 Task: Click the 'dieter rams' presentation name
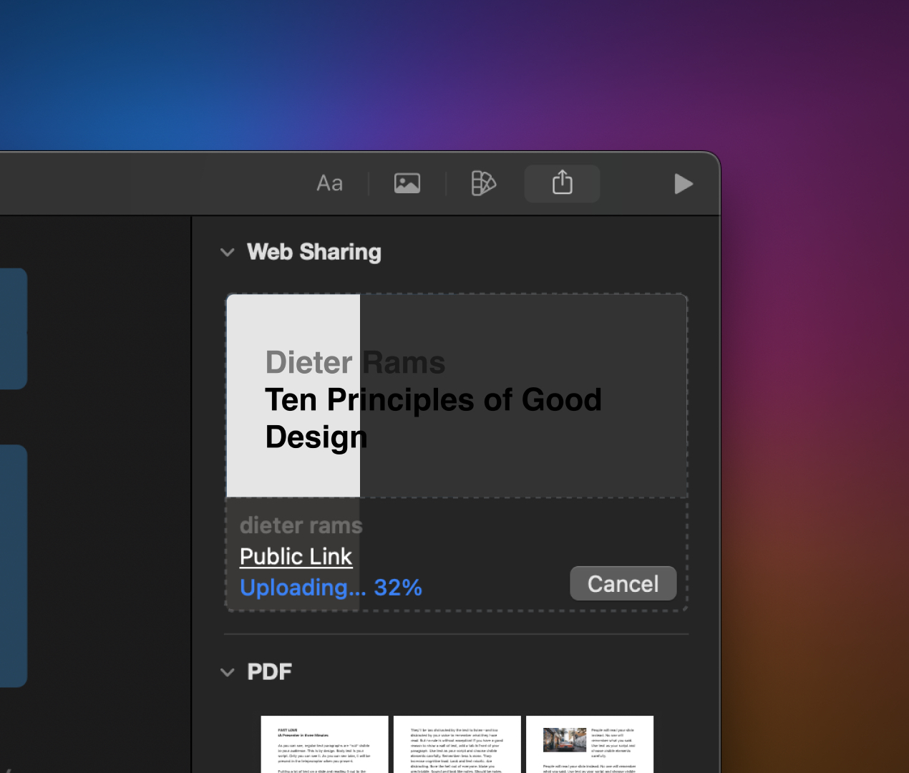pos(301,525)
